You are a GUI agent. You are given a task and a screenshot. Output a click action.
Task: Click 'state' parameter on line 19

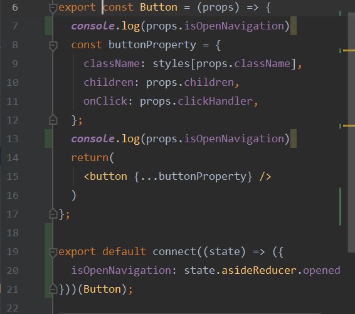[x=225, y=251]
